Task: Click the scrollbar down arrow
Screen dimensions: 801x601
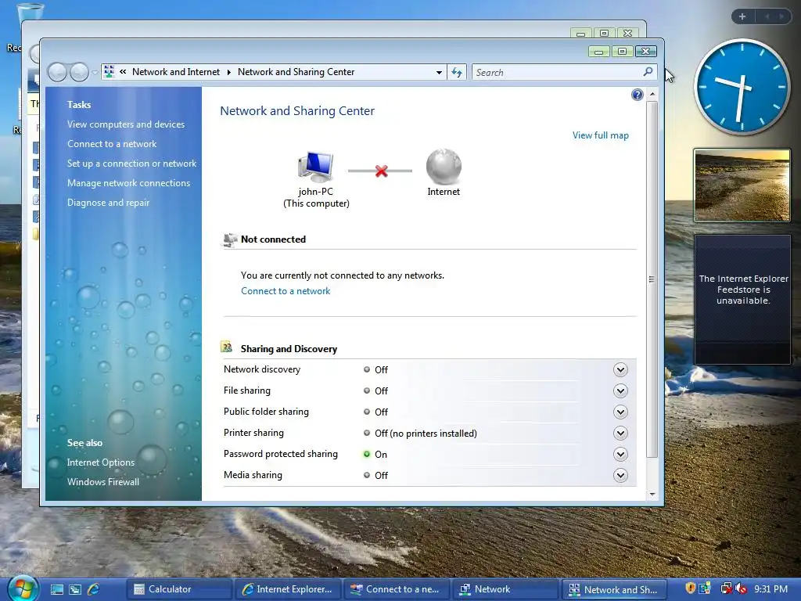Action: 652,495
